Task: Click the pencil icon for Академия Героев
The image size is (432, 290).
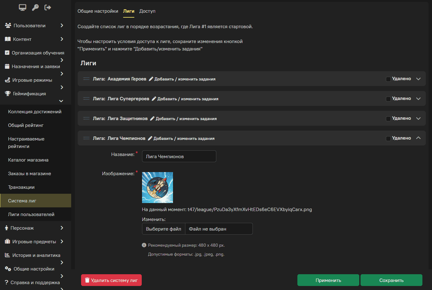Action: pos(151,79)
